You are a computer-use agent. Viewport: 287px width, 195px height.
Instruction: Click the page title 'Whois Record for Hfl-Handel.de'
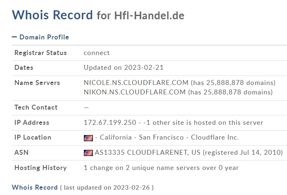click(98, 15)
